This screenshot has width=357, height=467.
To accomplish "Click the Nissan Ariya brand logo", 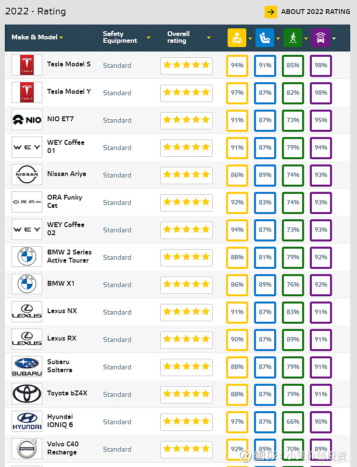I will (x=27, y=175).
